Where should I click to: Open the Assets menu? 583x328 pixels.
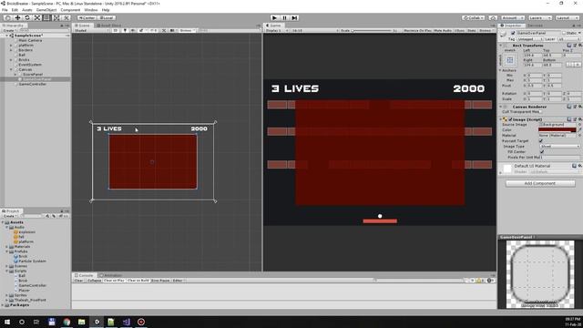coord(27,10)
